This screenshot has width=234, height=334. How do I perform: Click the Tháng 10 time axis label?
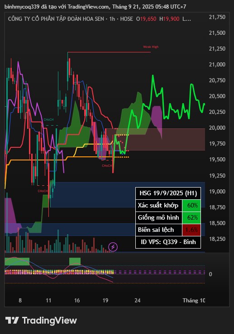pyautogui.click(x=194, y=301)
